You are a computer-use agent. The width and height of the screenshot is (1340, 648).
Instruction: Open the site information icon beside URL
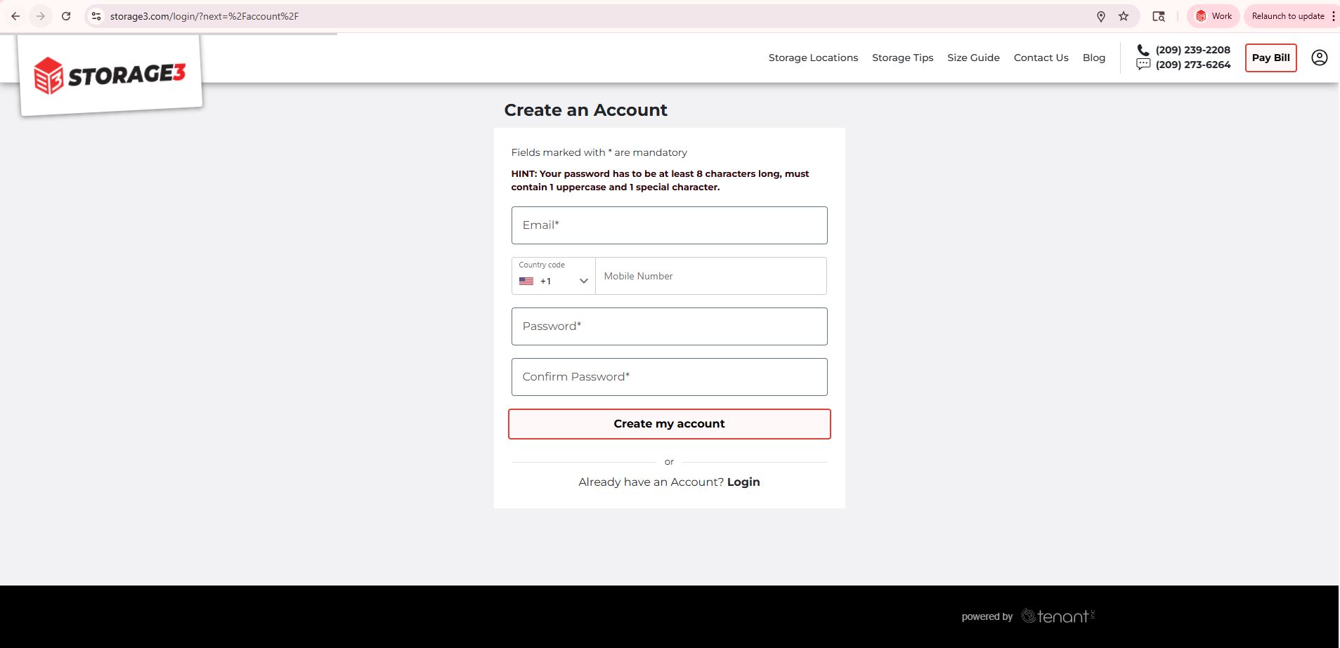(96, 16)
